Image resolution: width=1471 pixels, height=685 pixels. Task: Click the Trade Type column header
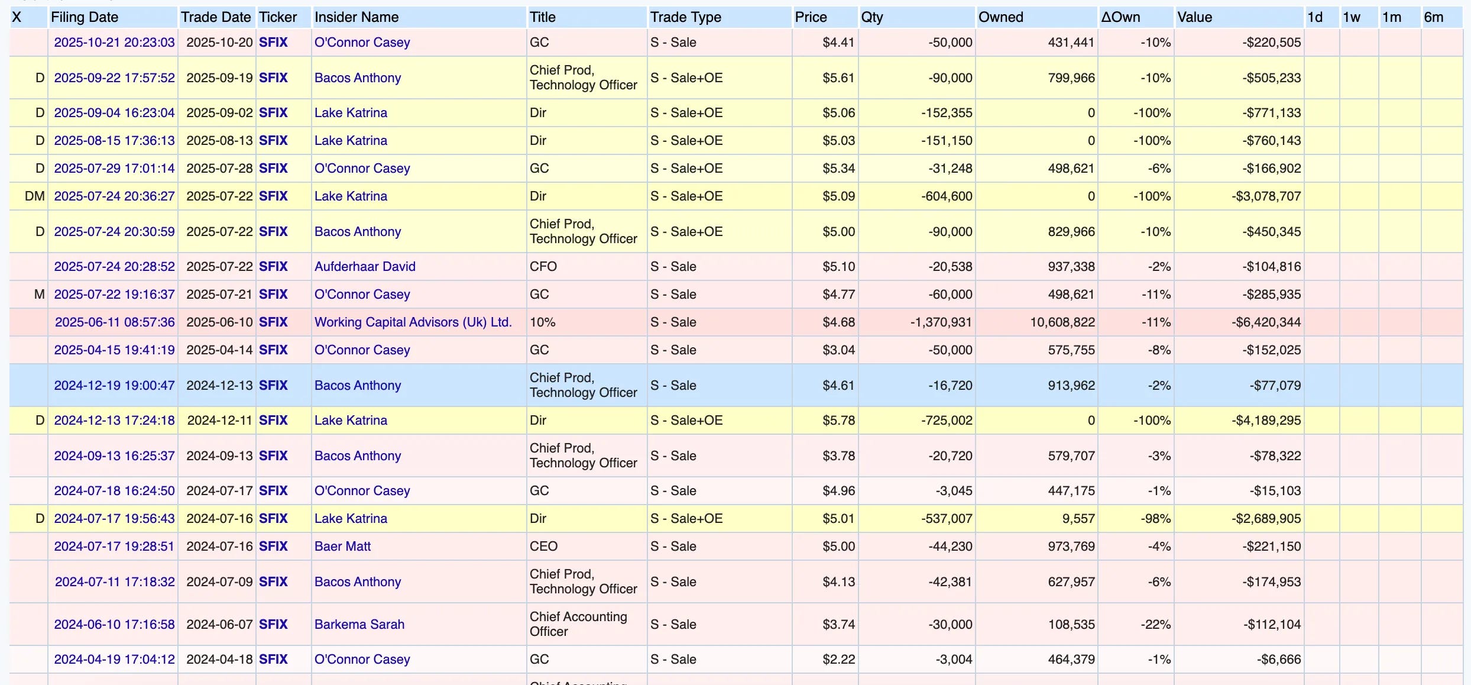pos(686,17)
